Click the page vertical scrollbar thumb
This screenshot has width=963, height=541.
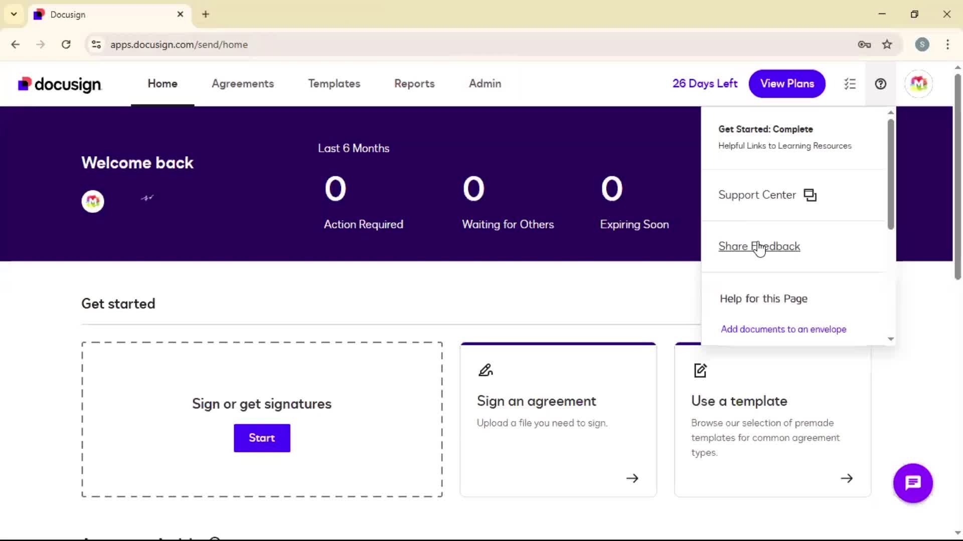(x=957, y=176)
